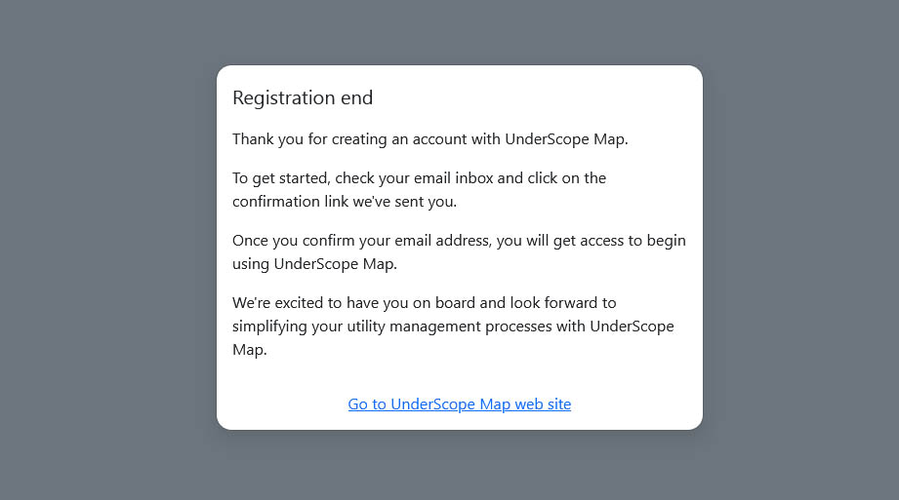This screenshot has height=500, width=899.
Task: Open the Go to UnderScope Map web site link
Action: [459, 404]
